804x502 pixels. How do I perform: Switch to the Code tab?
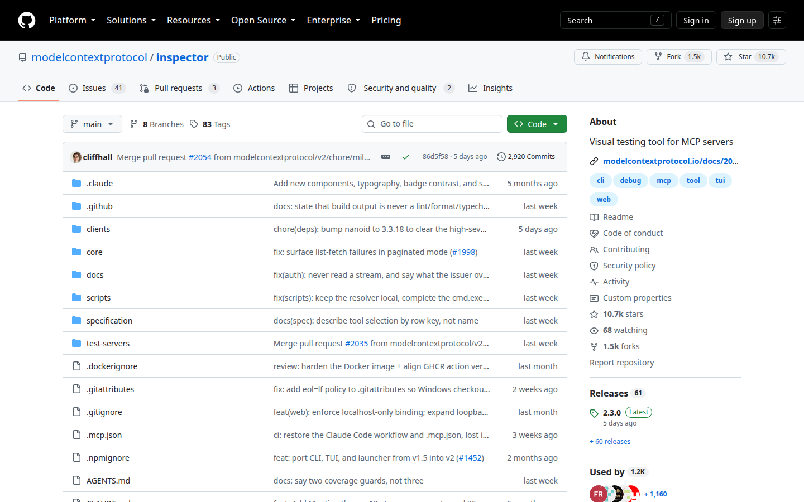click(39, 88)
